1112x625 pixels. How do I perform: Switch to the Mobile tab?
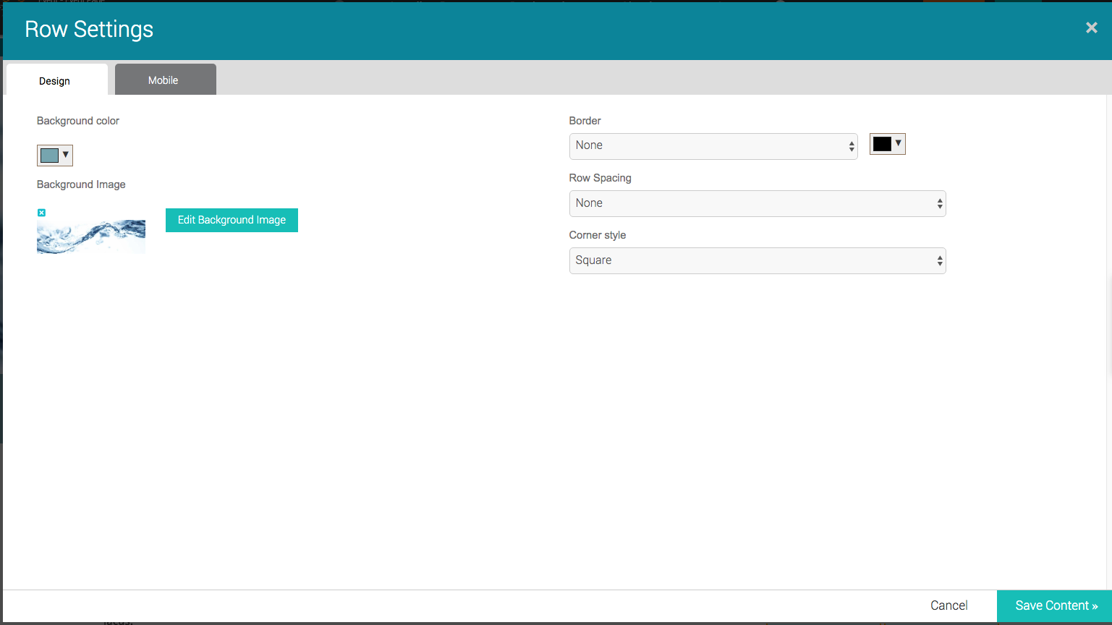(x=166, y=80)
